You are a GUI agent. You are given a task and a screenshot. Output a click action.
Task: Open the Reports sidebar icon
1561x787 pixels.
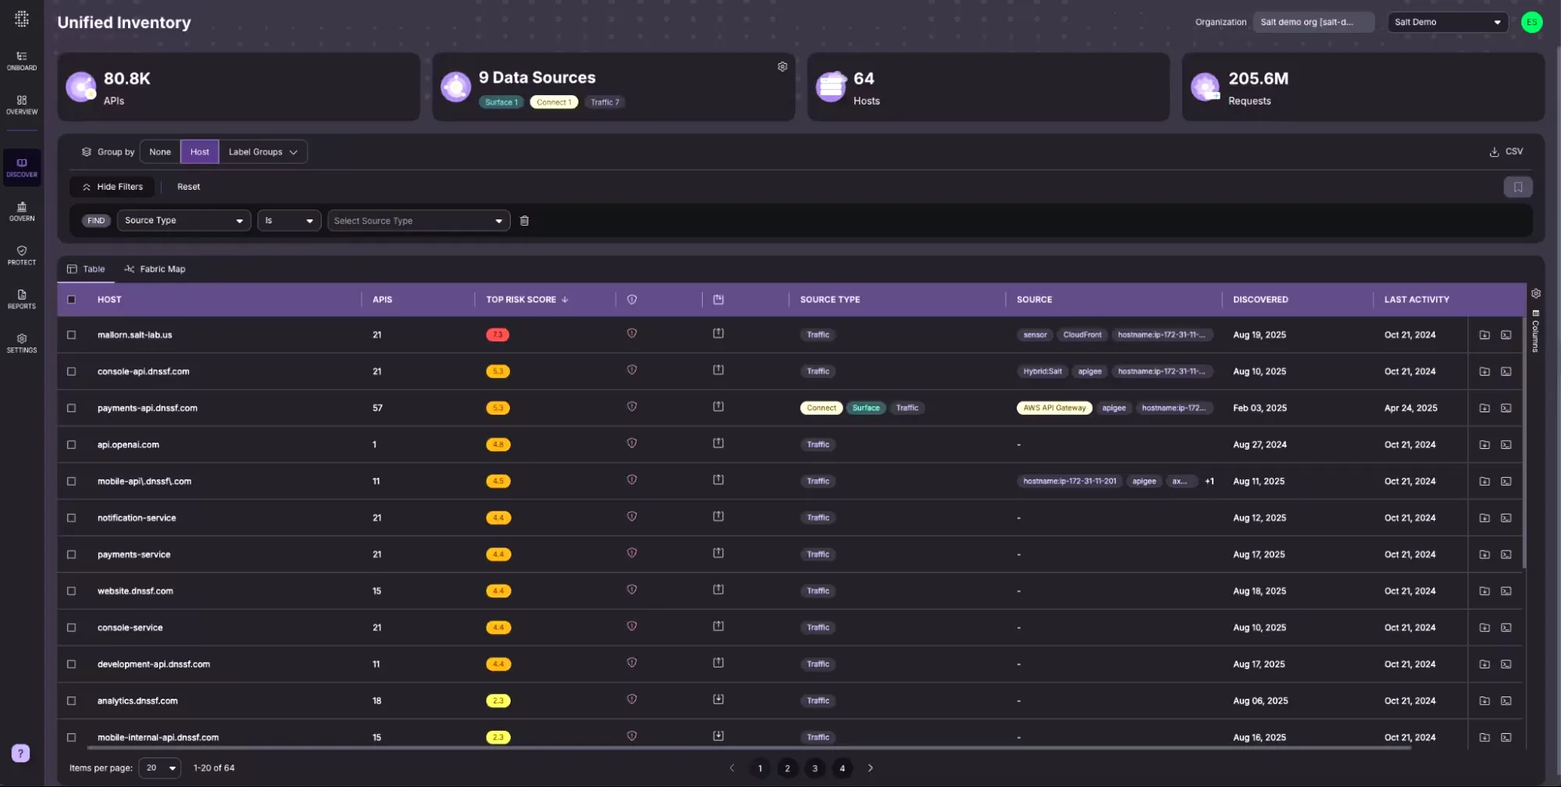(x=21, y=299)
